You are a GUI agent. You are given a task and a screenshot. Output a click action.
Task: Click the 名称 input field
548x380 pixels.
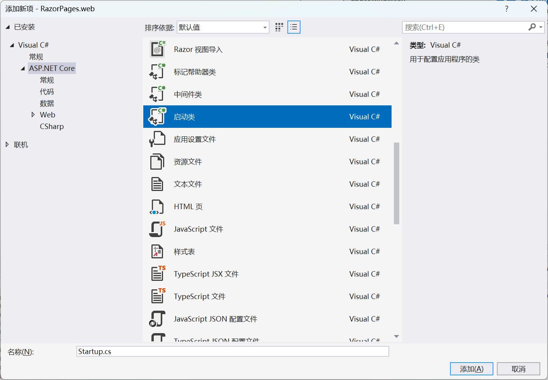pyautogui.click(x=233, y=351)
